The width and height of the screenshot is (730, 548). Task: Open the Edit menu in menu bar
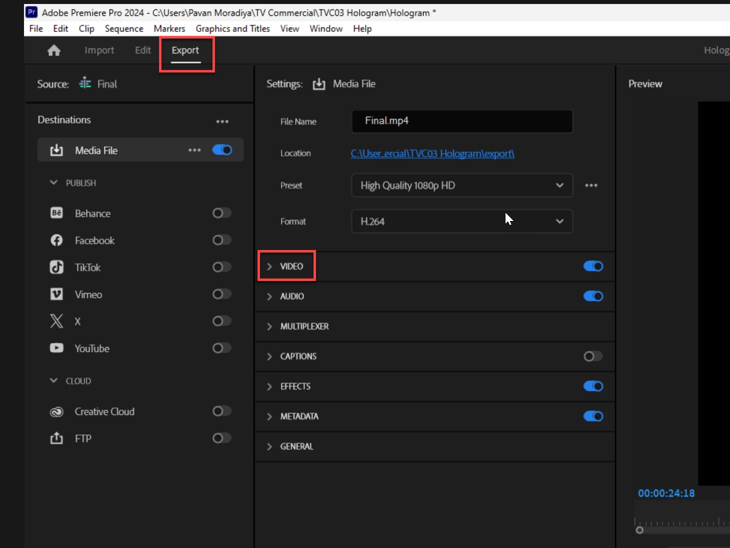click(x=60, y=28)
